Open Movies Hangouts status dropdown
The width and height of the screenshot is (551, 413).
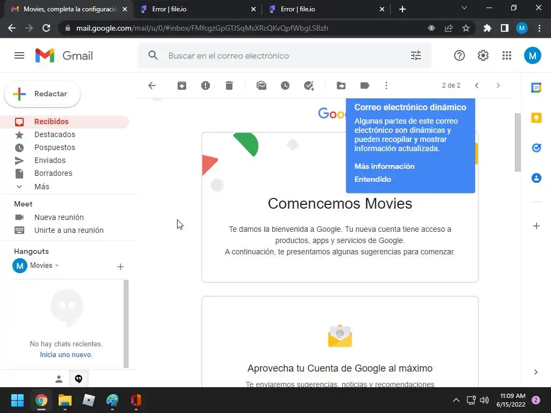45,266
